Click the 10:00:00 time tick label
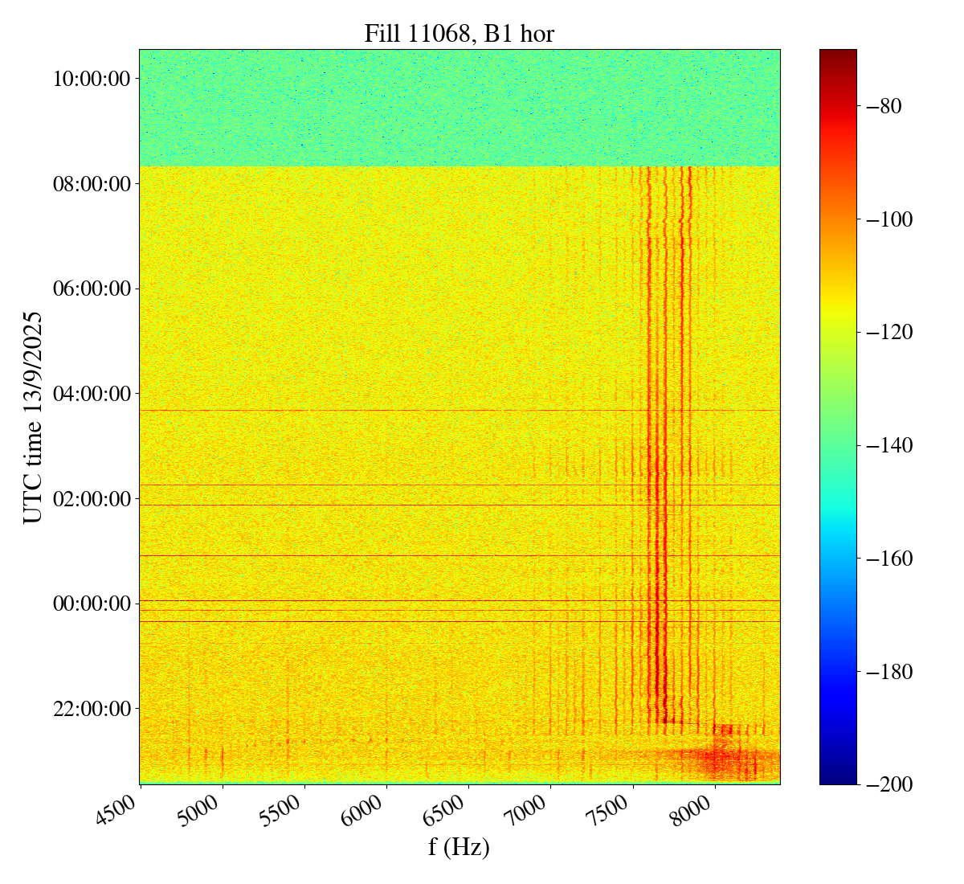964x884 pixels. pyautogui.click(x=92, y=79)
